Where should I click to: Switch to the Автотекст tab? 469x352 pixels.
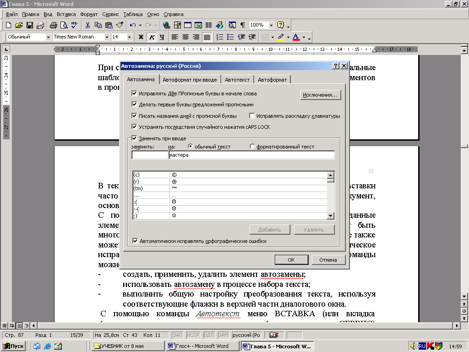tap(237, 80)
